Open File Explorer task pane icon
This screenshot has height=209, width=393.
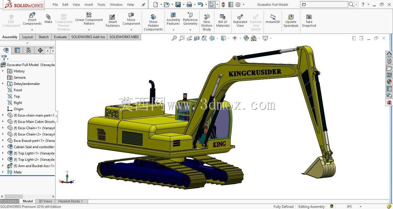(389, 68)
